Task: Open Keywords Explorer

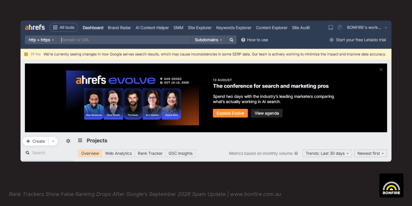Action: click(234, 28)
